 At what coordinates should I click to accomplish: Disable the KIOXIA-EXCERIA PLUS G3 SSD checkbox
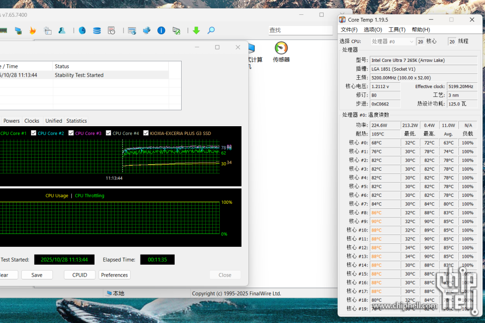tap(146, 133)
